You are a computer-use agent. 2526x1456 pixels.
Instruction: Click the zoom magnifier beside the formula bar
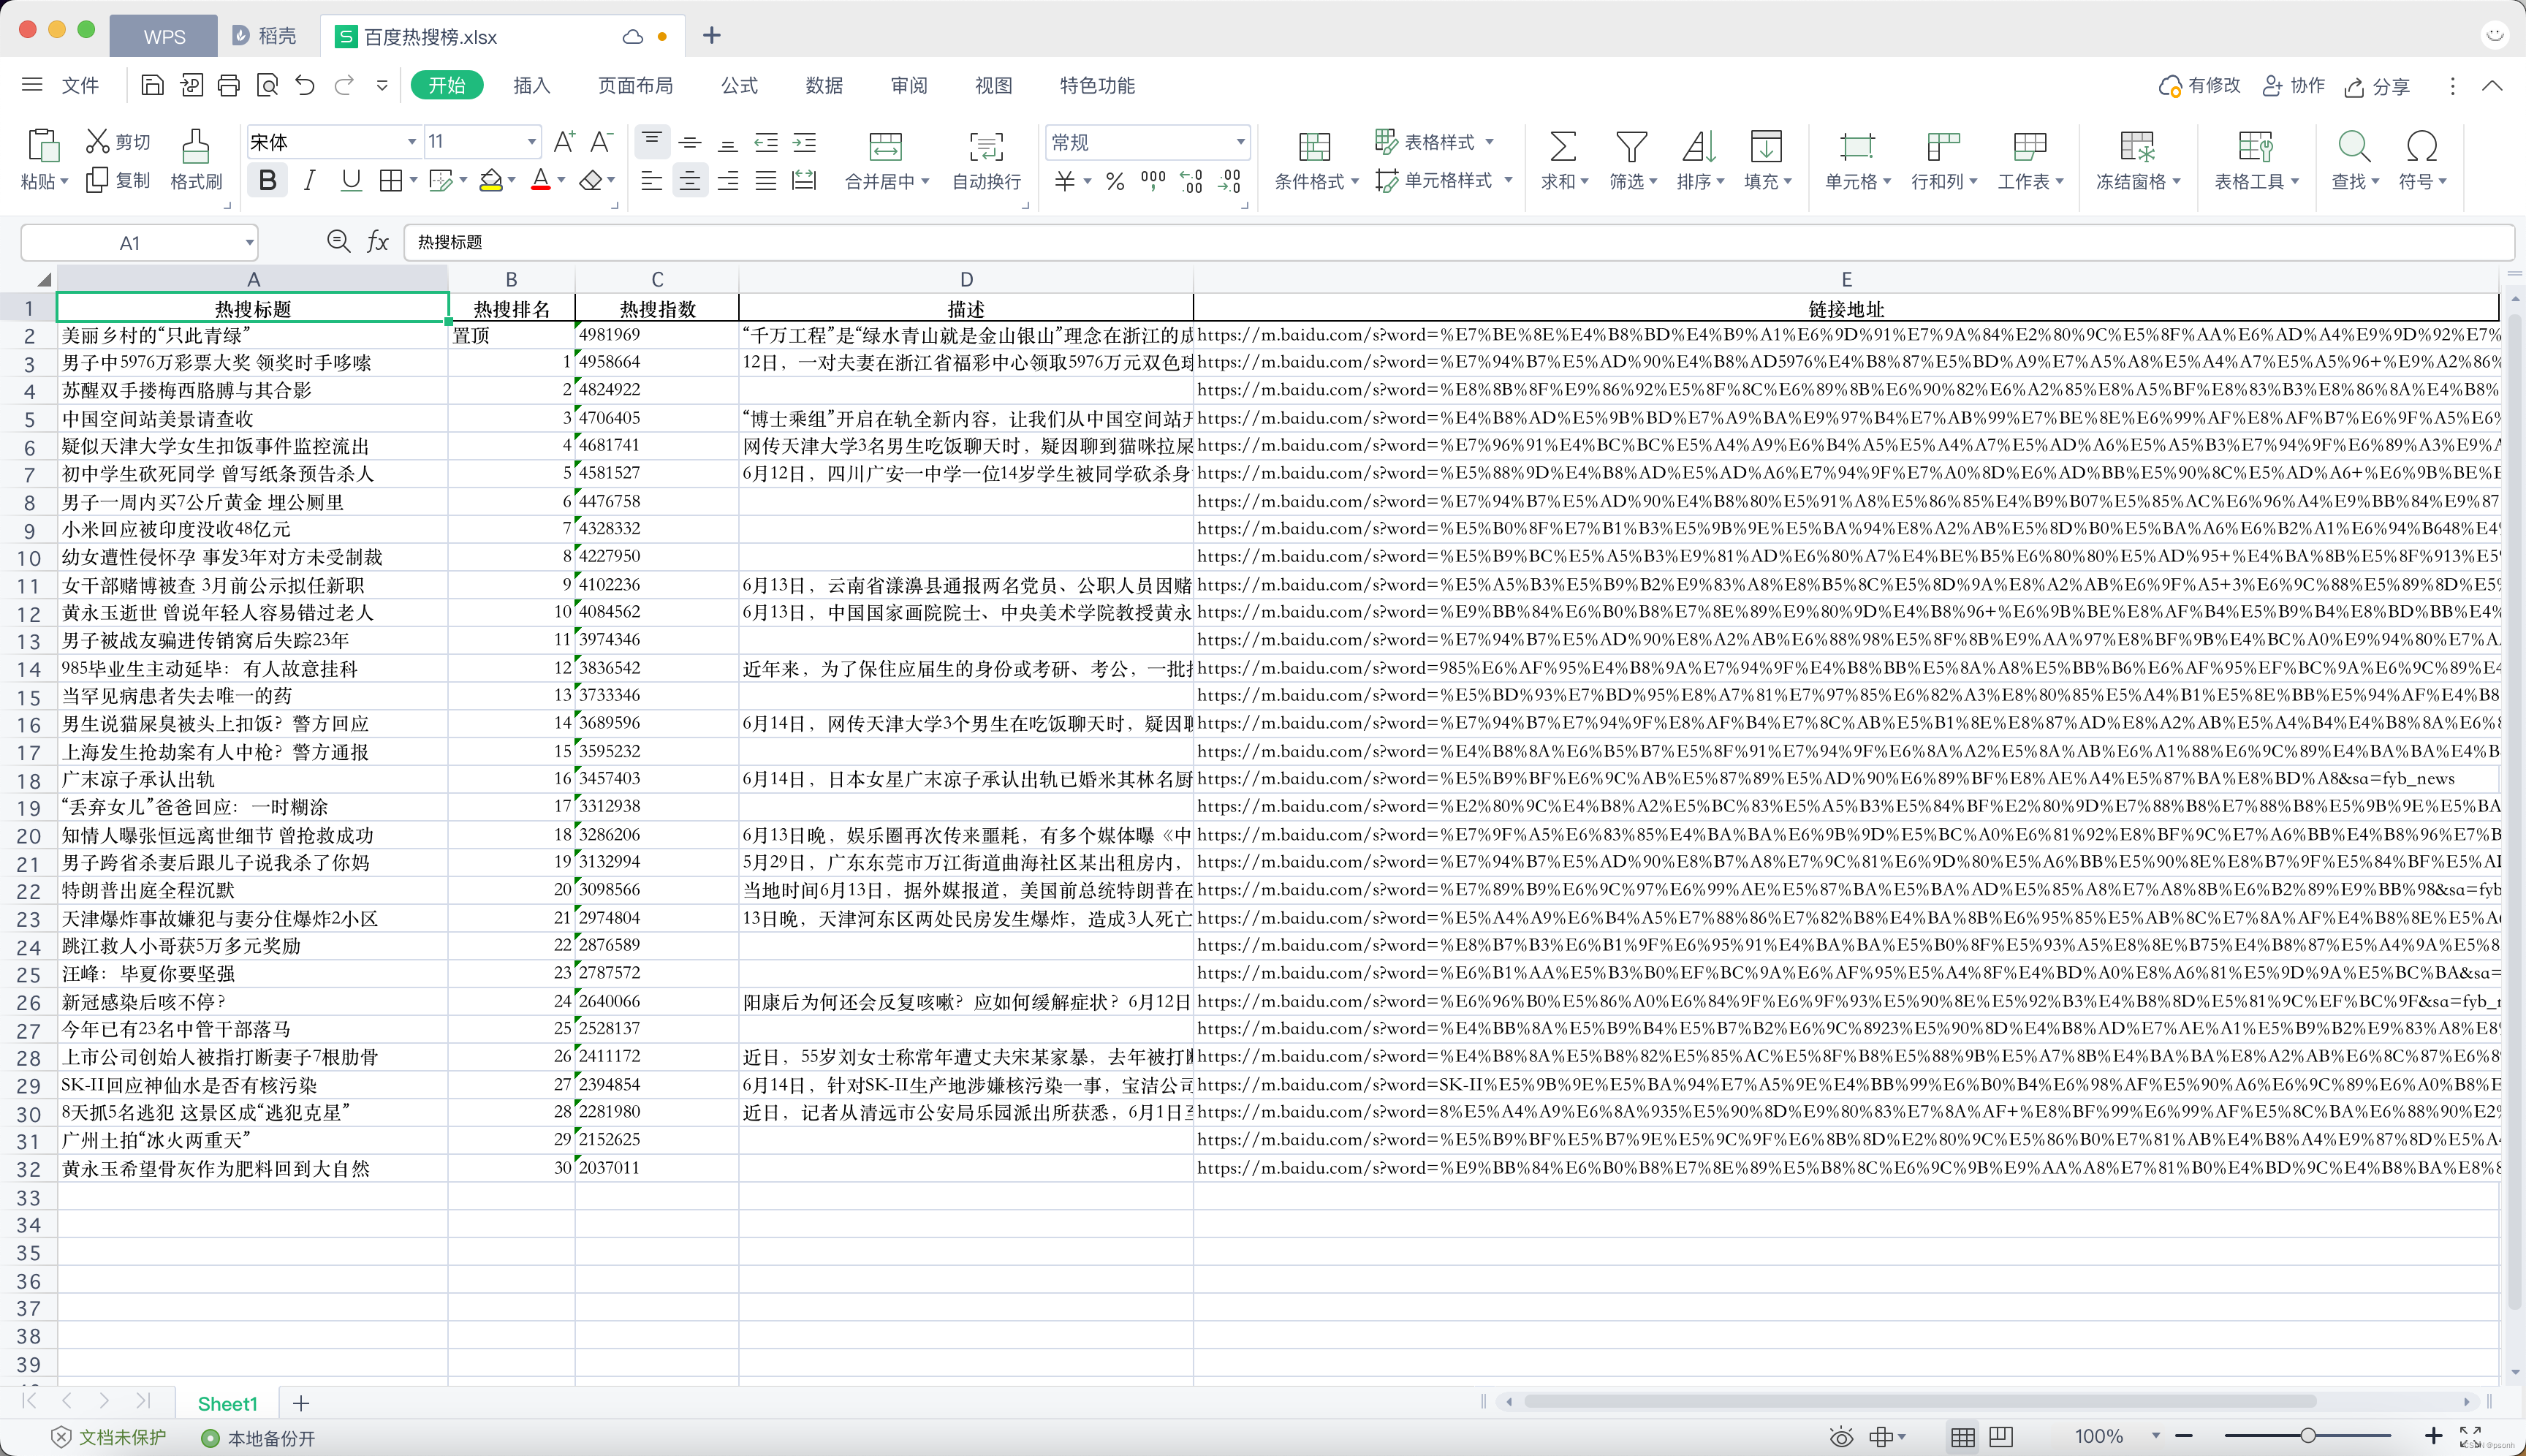point(339,242)
